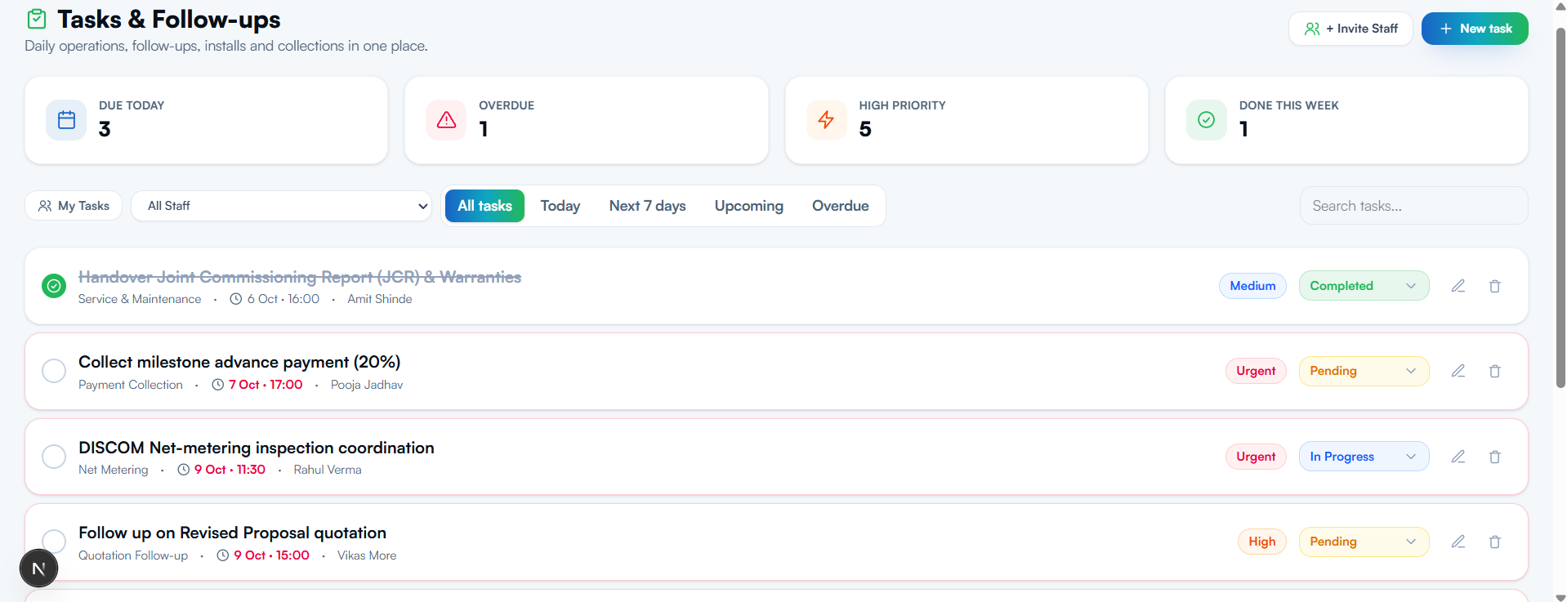Click Urgent badge on DISCOM Net-metering task
1567x602 pixels.
point(1256,457)
